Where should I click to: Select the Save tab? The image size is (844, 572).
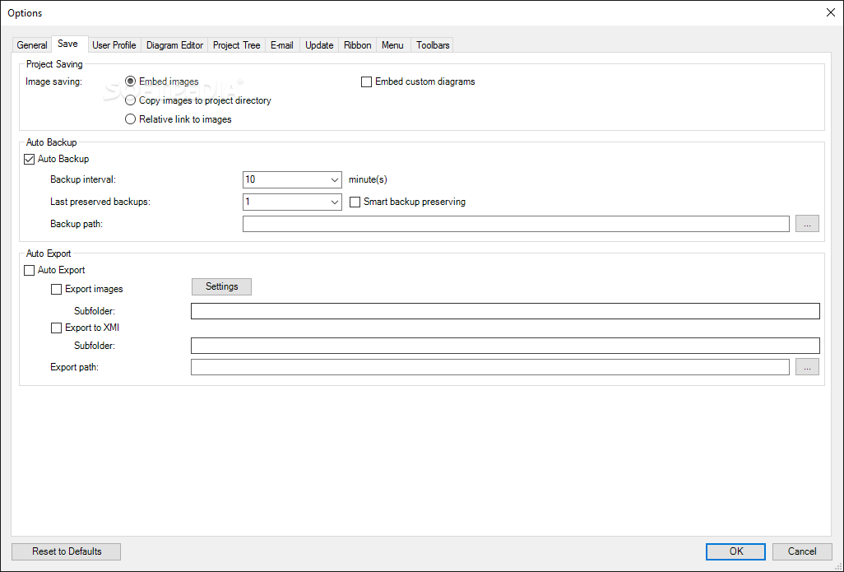click(67, 44)
